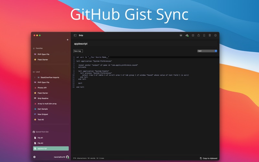259x162 pixels.
Task: Click the code frame icon in the toolbar
Action: point(193,35)
